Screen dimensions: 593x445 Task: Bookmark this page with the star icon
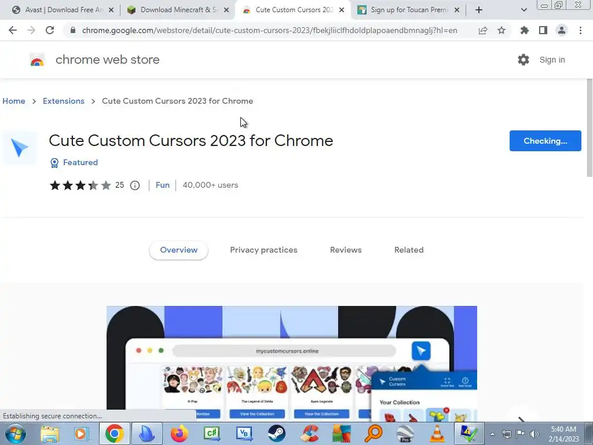click(502, 30)
